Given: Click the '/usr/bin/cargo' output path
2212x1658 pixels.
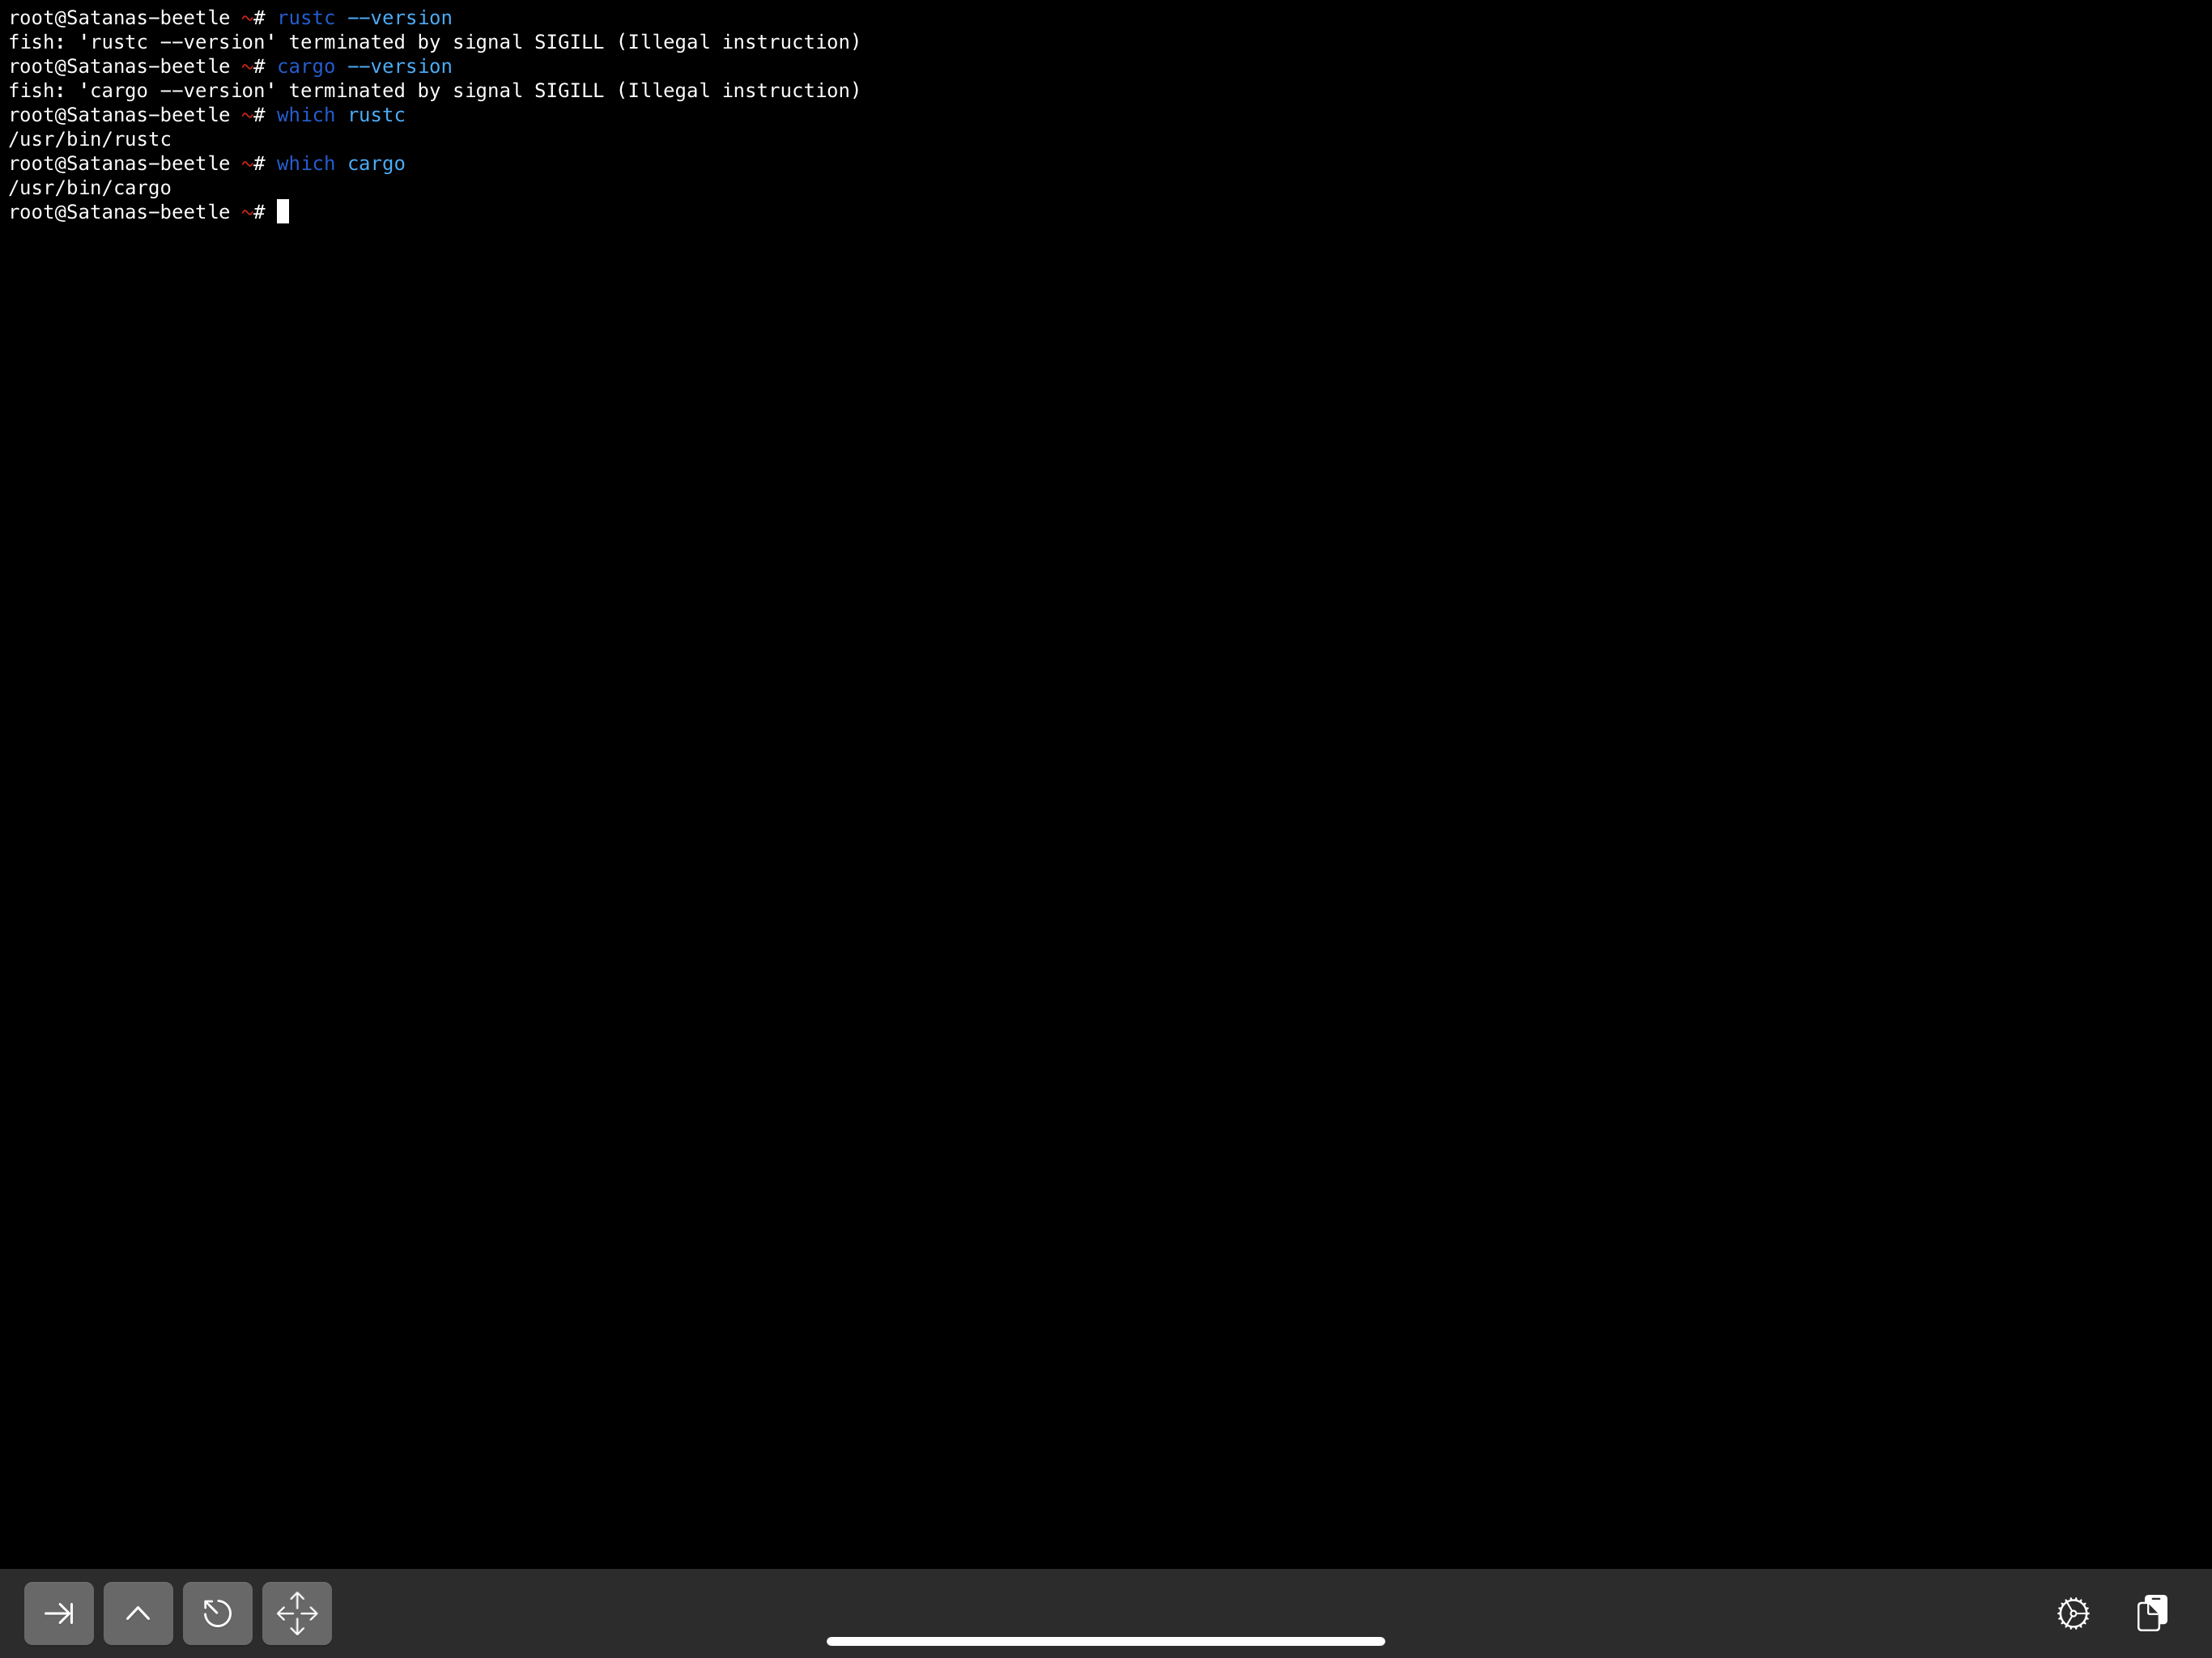Looking at the screenshot, I should tap(90, 188).
